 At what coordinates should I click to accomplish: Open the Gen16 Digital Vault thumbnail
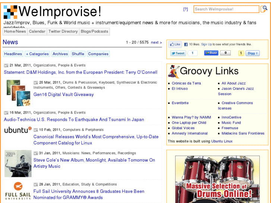coord(18,93)
